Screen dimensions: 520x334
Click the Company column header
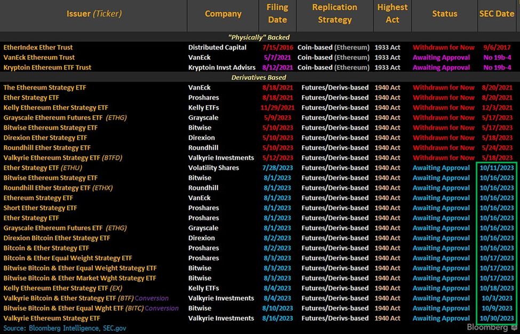(223, 14)
